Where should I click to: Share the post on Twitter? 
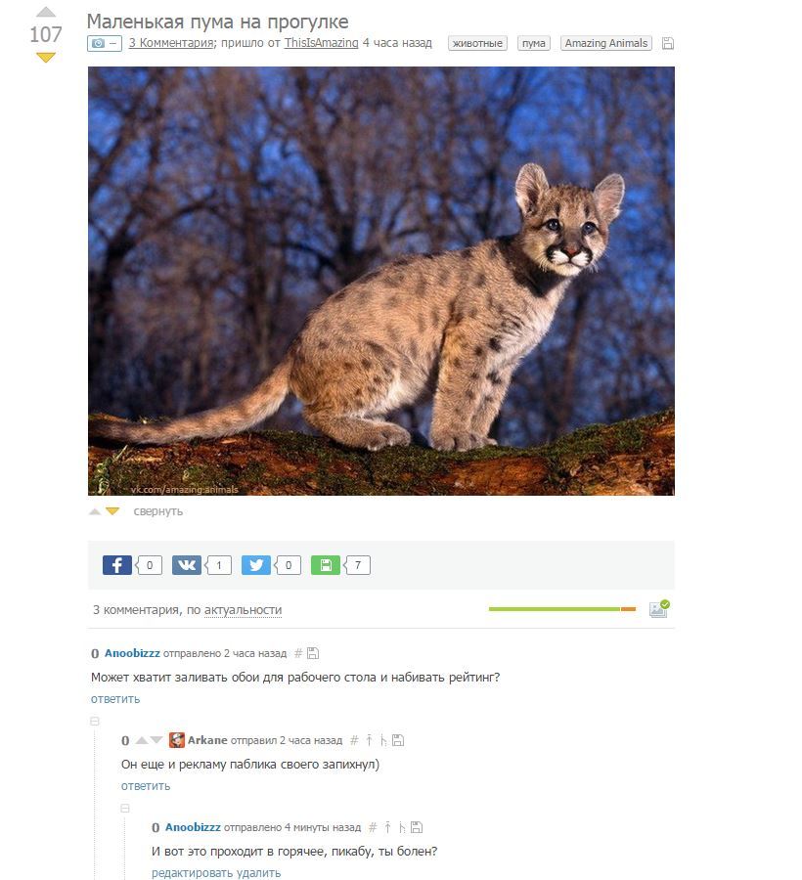pos(256,565)
